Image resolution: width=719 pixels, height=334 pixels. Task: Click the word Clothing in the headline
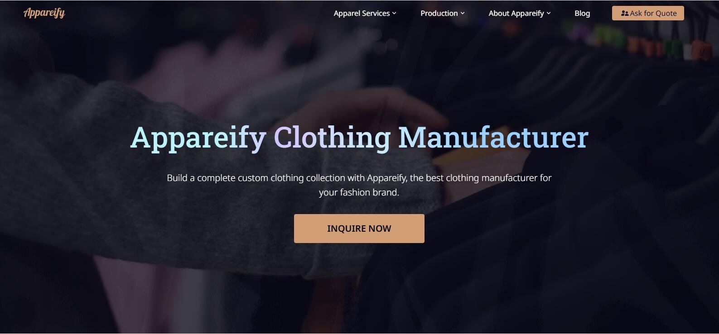332,138
